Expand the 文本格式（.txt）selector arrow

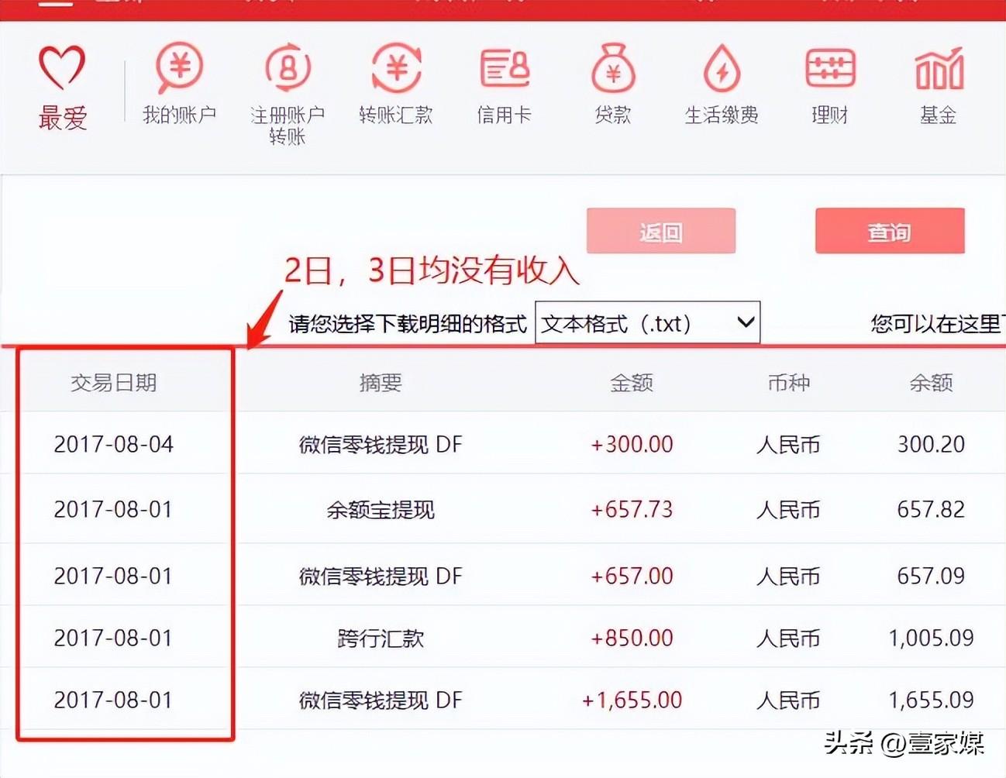coord(744,322)
